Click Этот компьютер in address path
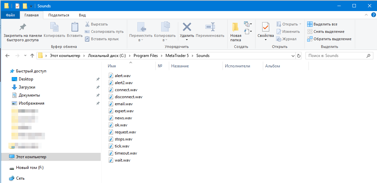 65,56
